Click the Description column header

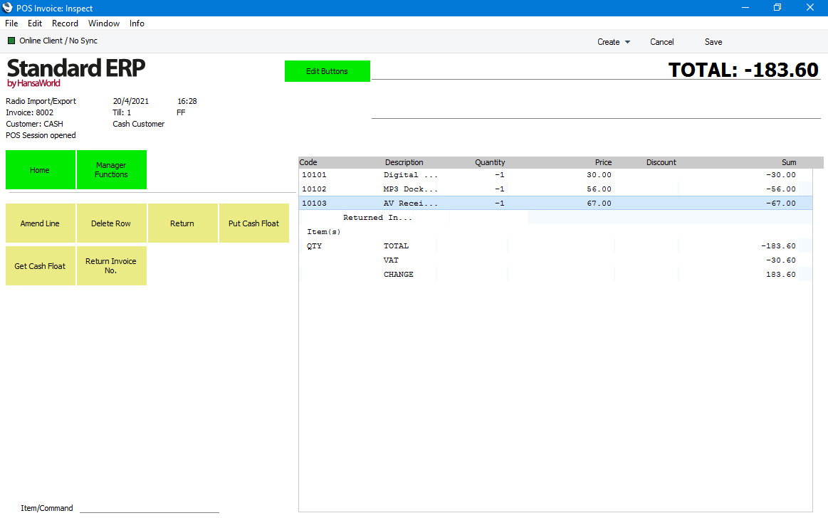[404, 162]
